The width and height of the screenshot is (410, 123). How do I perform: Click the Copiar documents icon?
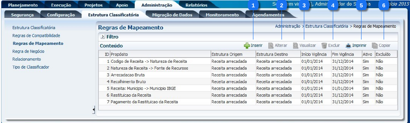375,46
